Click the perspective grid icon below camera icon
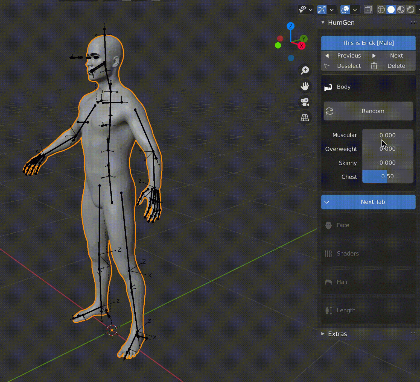The width and height of the screenshot is (420, 382). tap(304, 118)
